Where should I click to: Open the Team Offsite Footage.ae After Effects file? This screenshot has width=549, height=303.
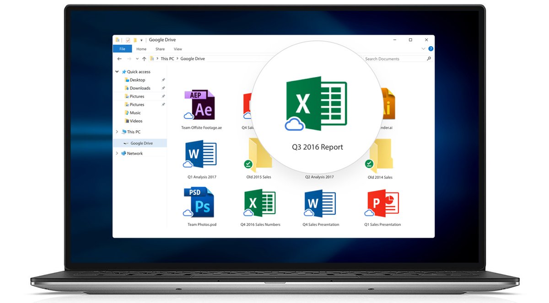200,105
